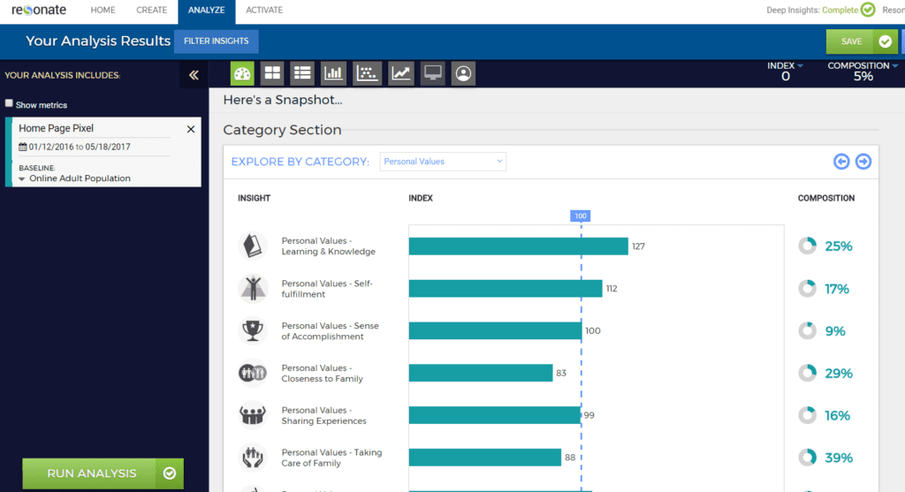
Task: Open the monitor screen view icon
Action: tap(432, 73)
